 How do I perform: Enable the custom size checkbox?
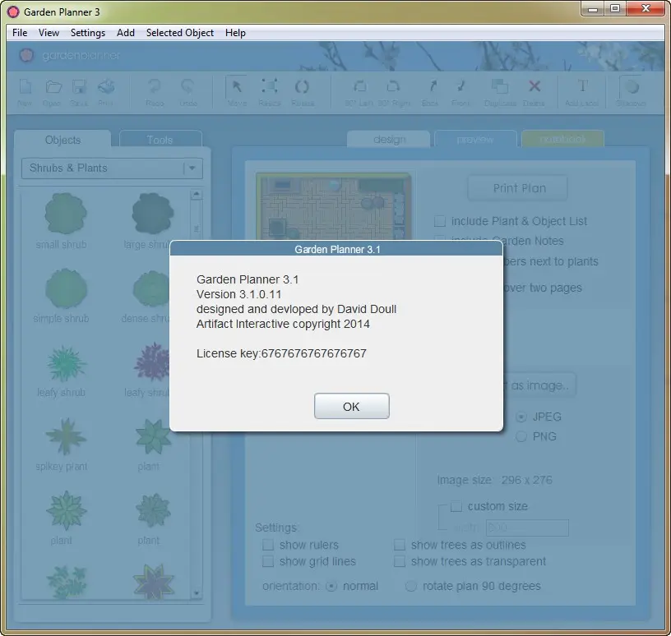pyautogui.click(x=456, y=506)
